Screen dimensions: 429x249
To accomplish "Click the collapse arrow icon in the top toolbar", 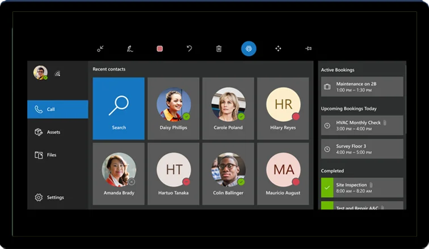I will [x=100, y=49].
